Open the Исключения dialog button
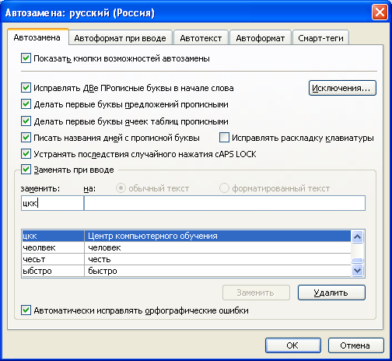Viewport: 392px width, 361px height. [342, 88]
